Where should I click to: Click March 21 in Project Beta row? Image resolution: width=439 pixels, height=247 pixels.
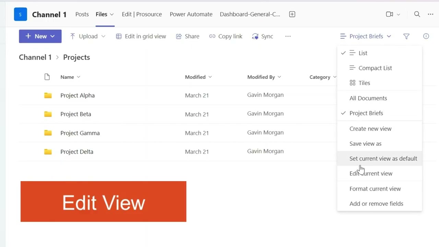(197, 114)
